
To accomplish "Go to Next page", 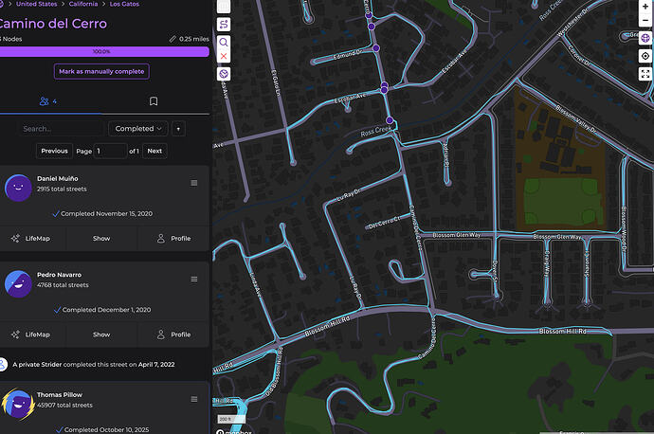I will coord(154,151).
